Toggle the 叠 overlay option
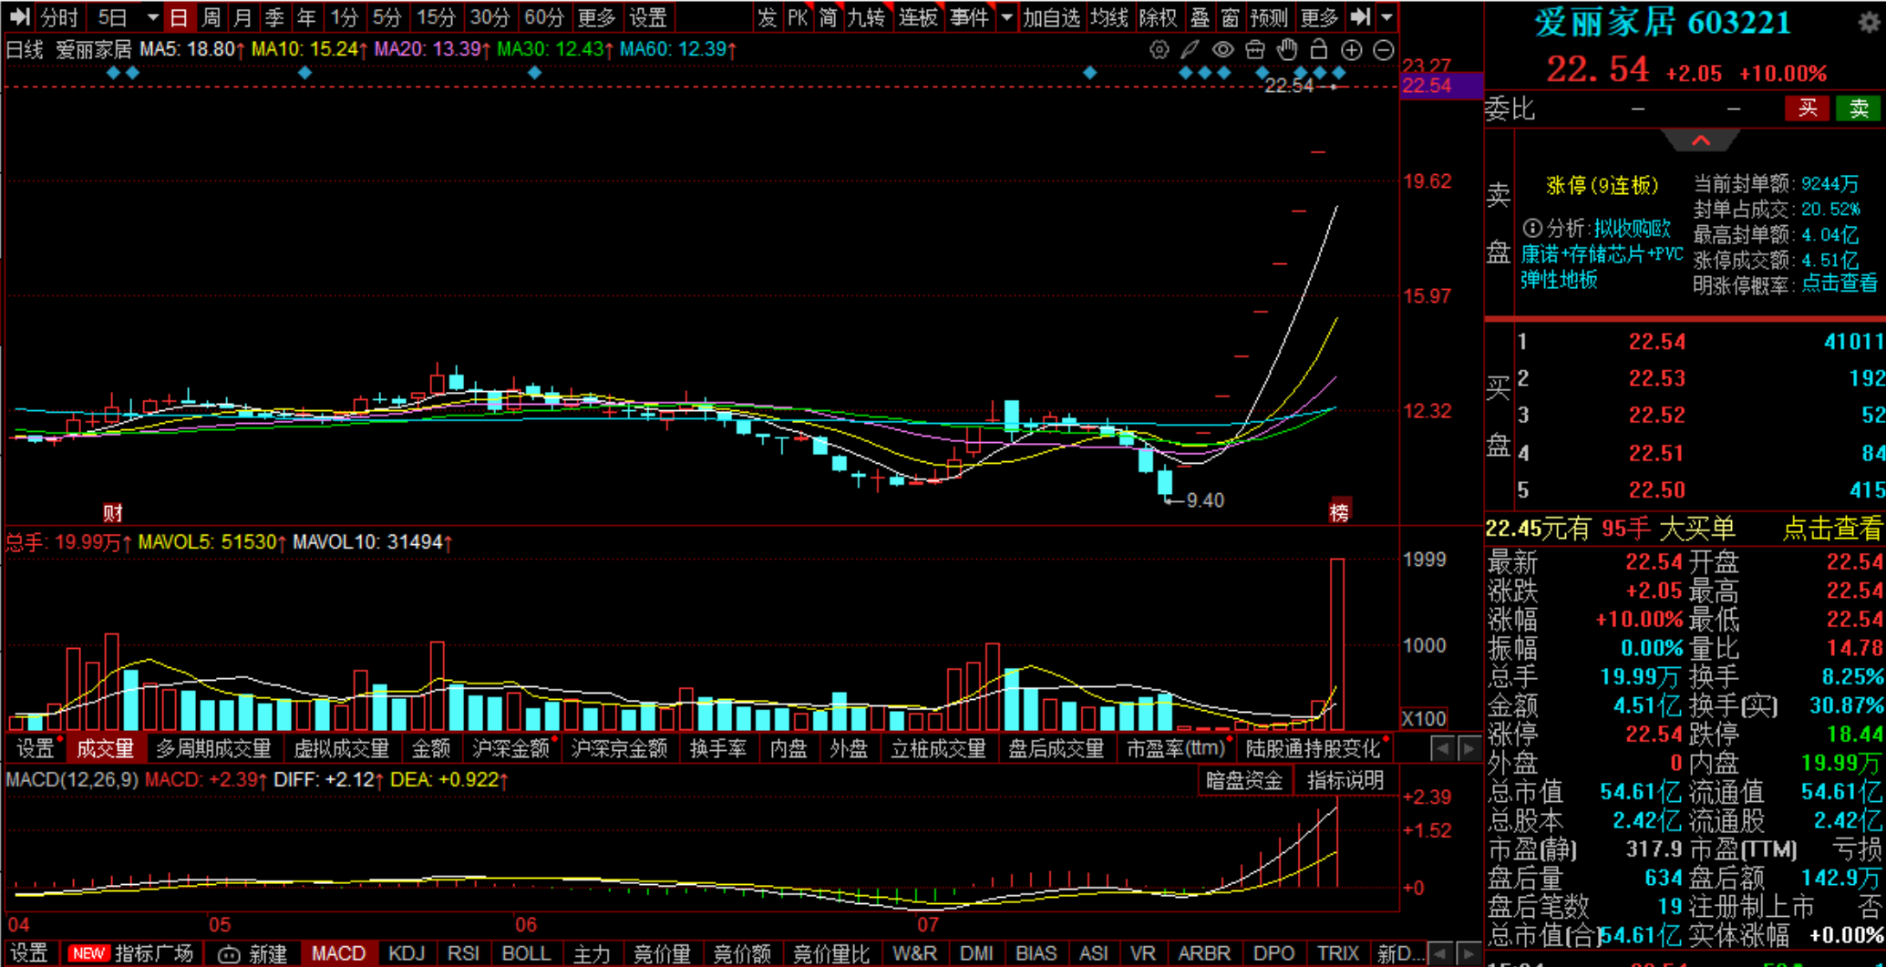The image size is (1886, 967). click(1201, 16)
